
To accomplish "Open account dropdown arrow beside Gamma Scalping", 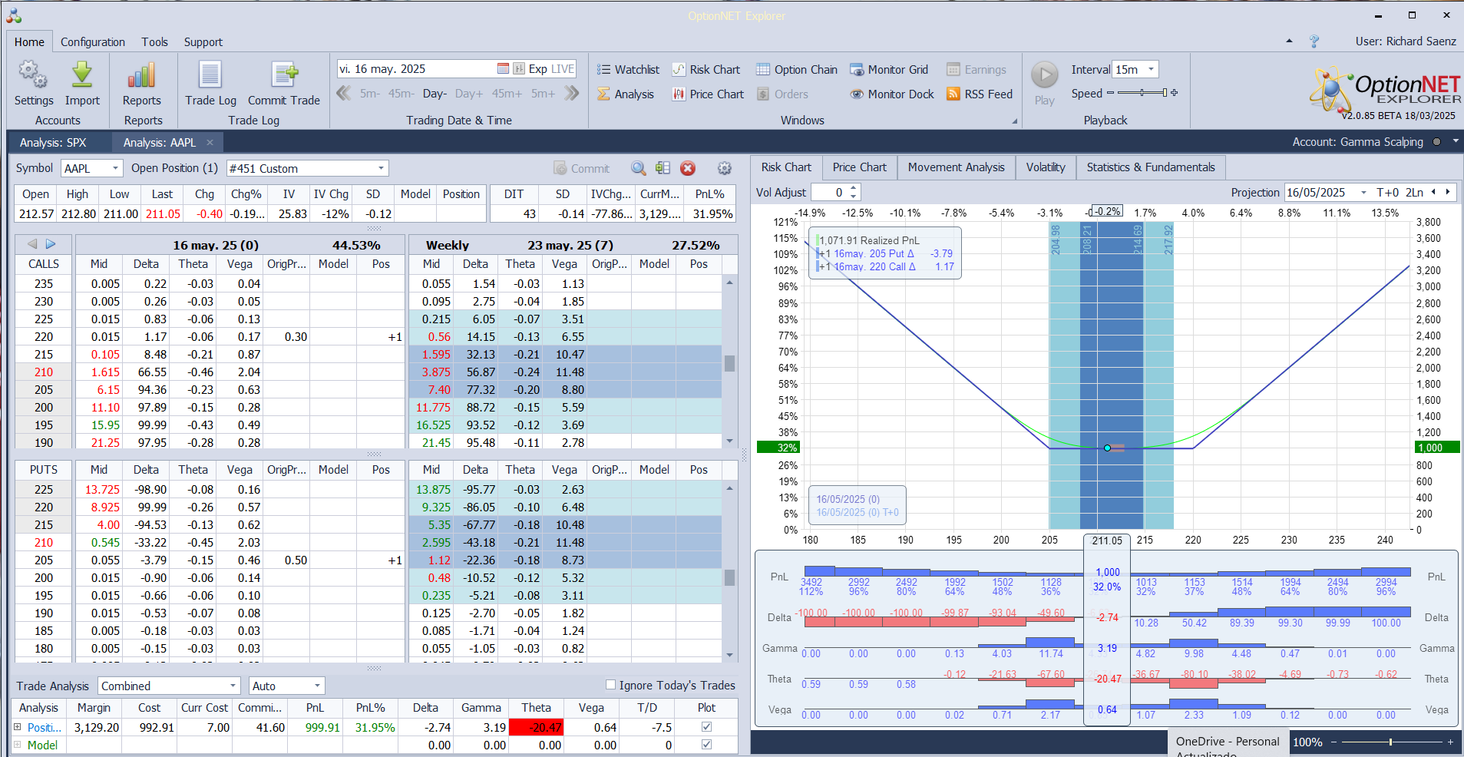I will (x=1455, y=141).
